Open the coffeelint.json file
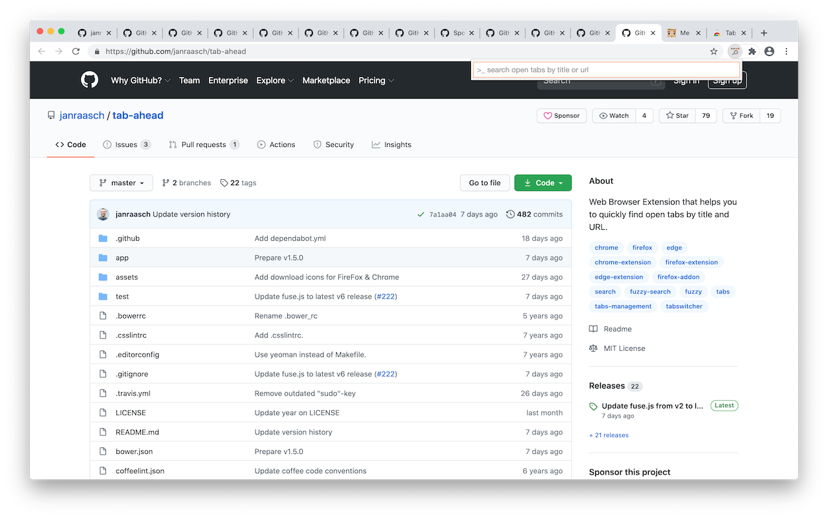The width and height of the screenshot is (828, 518). pos(140,471)
